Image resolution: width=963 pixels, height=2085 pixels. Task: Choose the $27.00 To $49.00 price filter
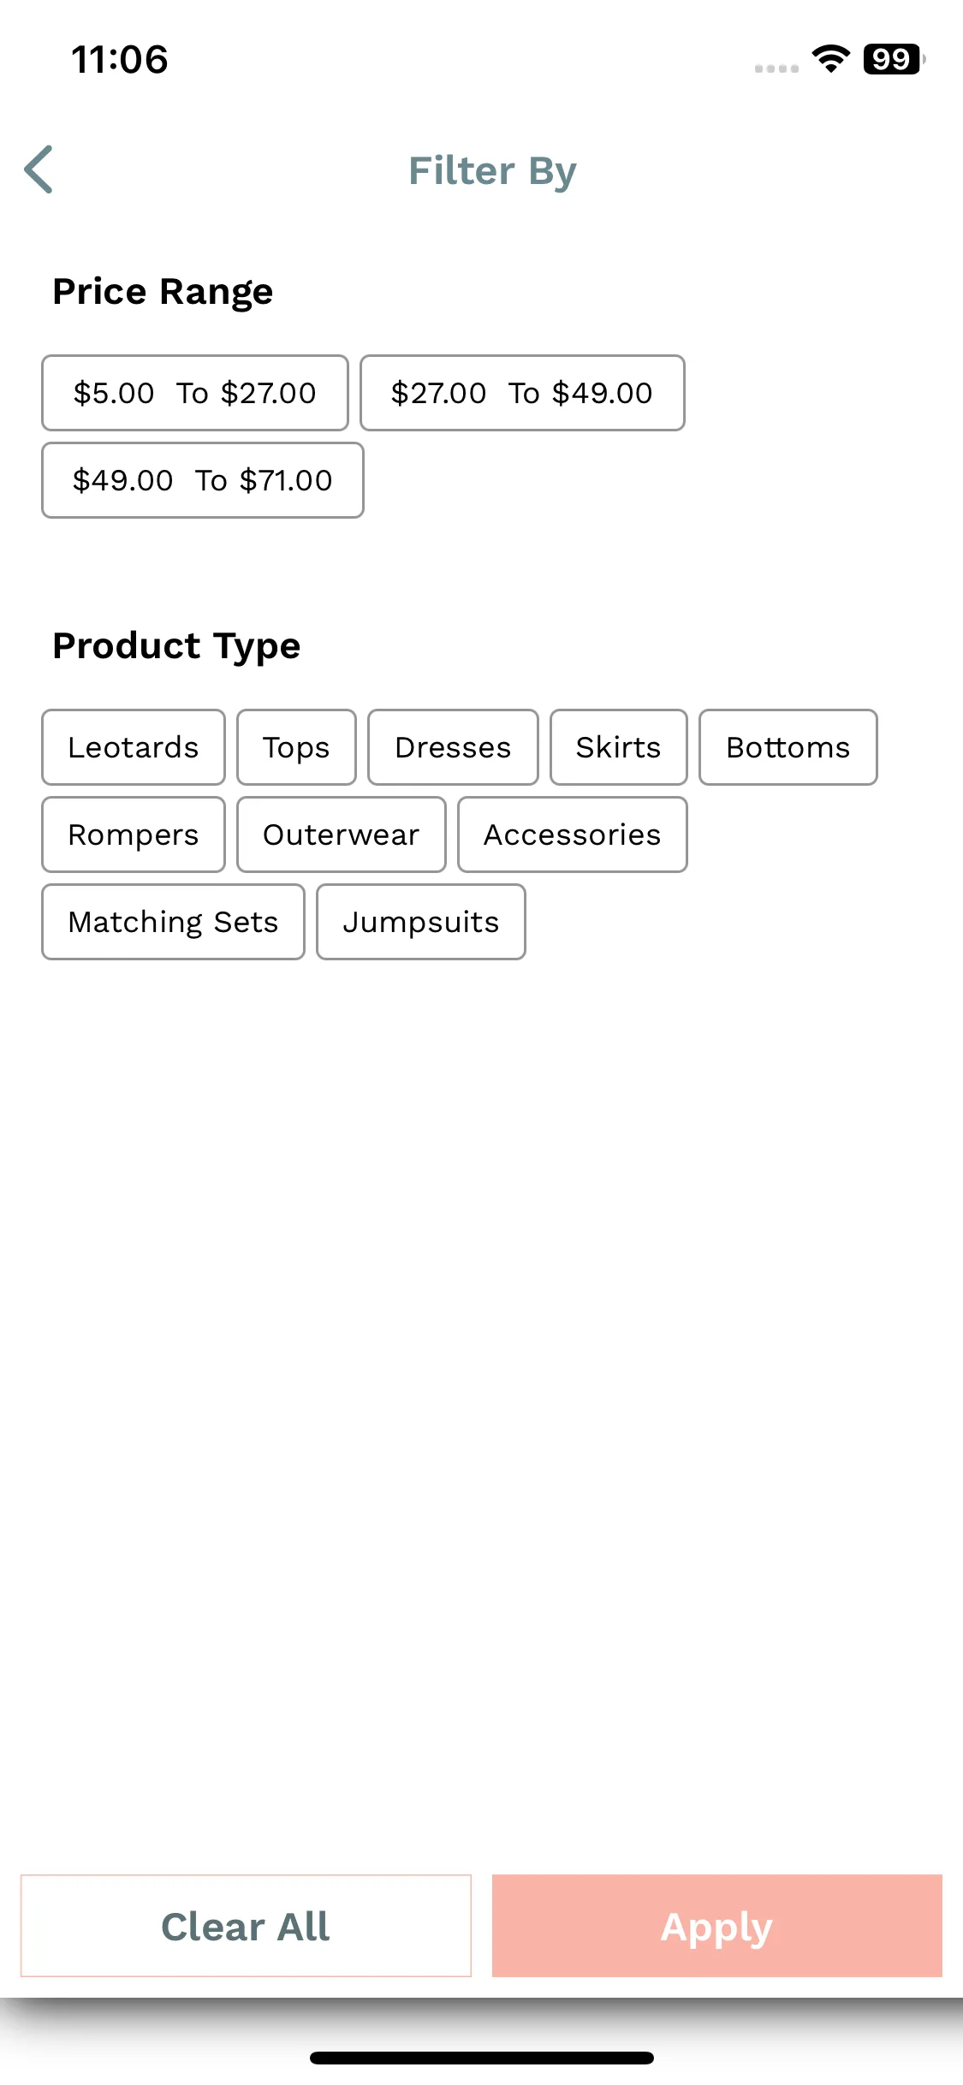pos(522,393)
